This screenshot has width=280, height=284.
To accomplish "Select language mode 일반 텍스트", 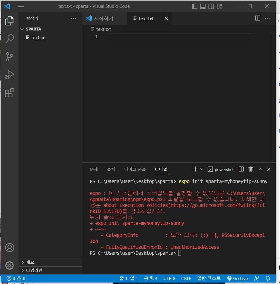I will click(209, 278).
